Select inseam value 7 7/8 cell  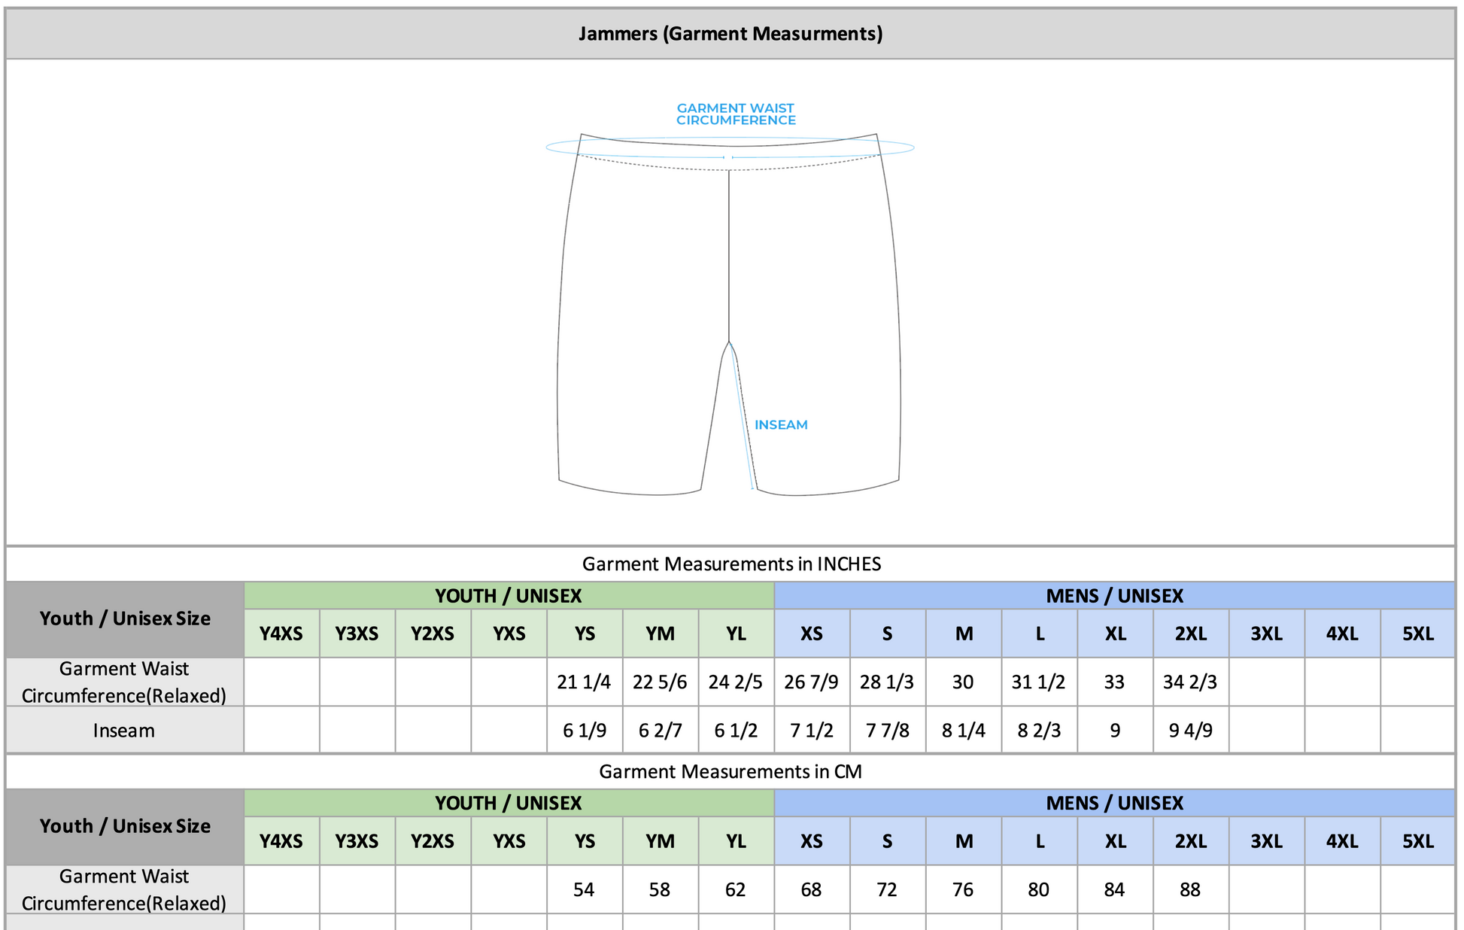click(887, 730)
